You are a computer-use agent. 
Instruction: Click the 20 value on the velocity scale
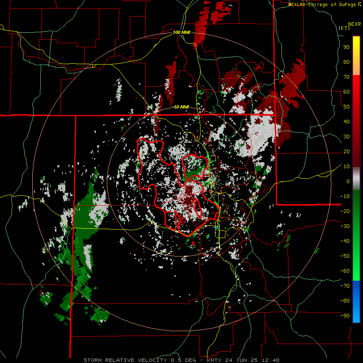346,151
